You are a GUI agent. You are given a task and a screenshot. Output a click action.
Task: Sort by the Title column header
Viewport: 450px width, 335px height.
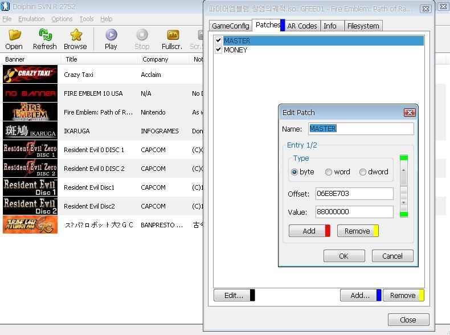(x=99, y=59)
